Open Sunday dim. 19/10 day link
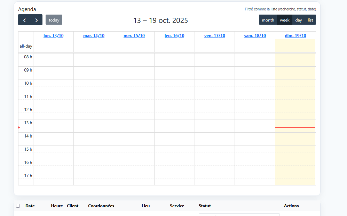This screenshot has height=216, width=347. click(x=295, y=36)
